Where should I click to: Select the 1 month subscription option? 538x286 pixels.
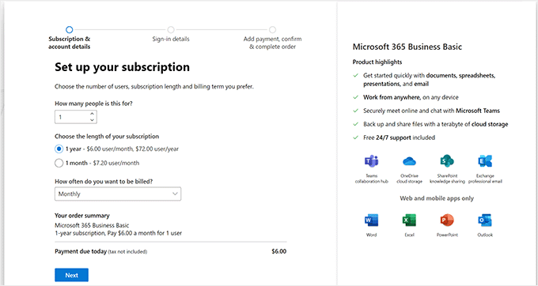(x=59, y=163)
